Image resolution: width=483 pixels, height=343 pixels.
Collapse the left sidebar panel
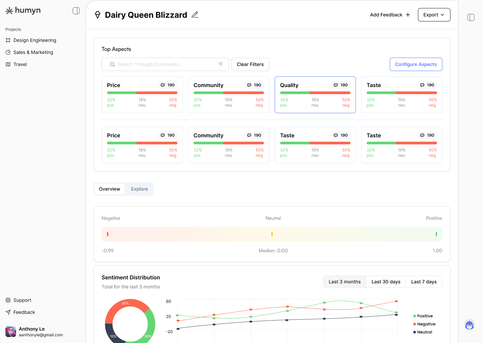(76, 11)
